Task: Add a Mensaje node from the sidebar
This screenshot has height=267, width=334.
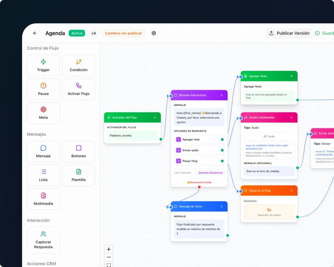Action: pyautogui.click(x=43, y=152)
